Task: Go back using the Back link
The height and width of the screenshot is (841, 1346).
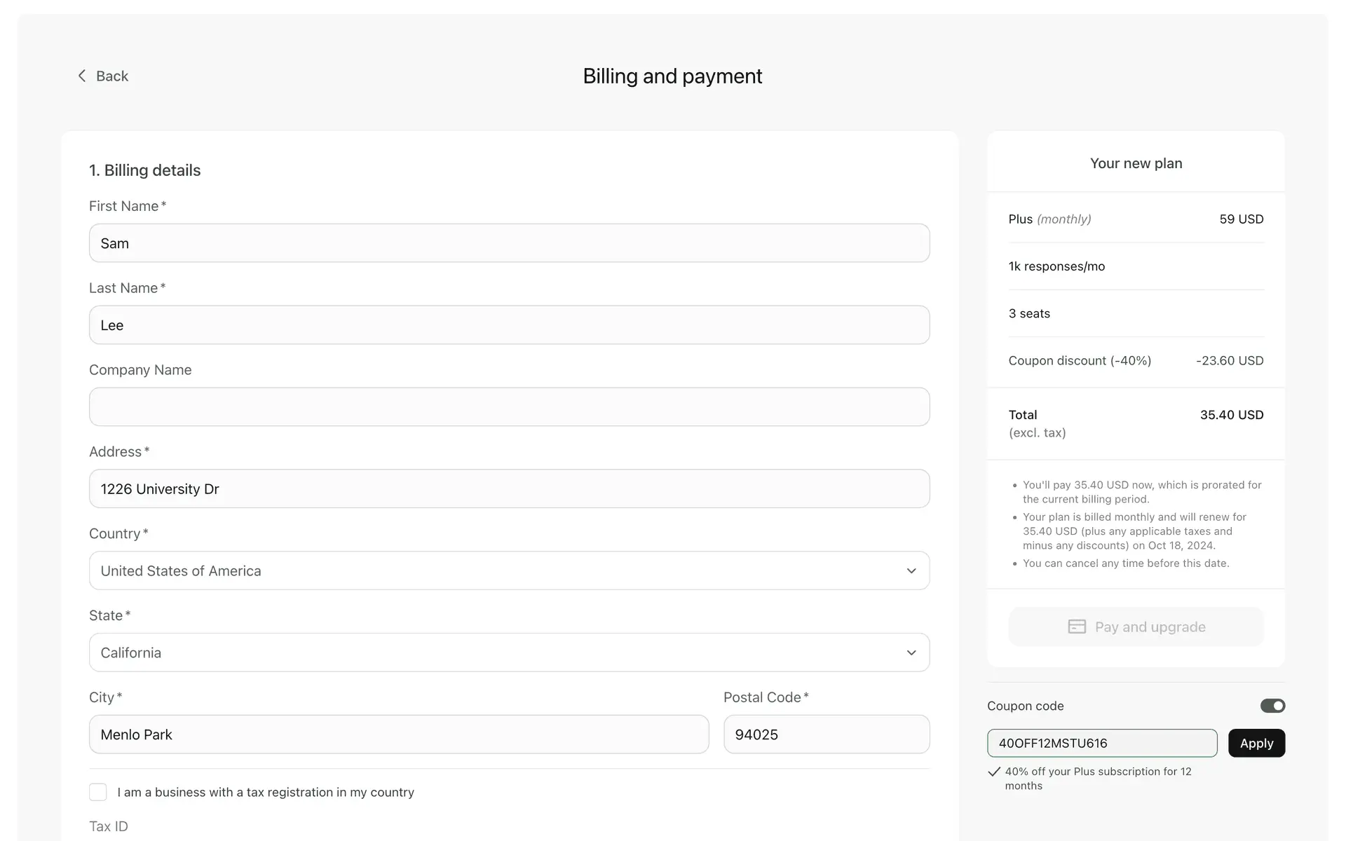Action: pos(111,76)
